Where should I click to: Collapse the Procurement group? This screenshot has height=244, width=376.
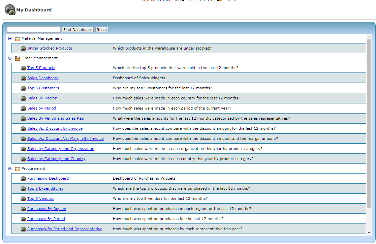(10, 169)
